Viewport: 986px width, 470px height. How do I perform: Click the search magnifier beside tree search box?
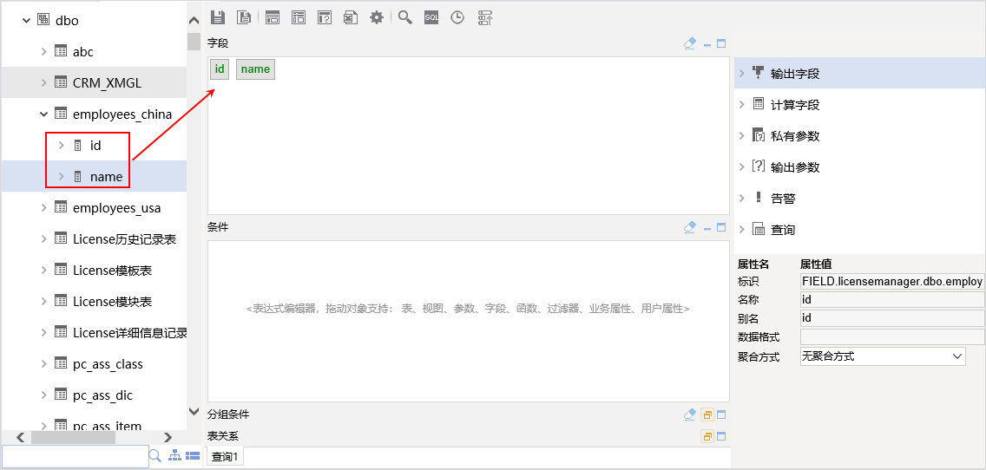point(154,456)
